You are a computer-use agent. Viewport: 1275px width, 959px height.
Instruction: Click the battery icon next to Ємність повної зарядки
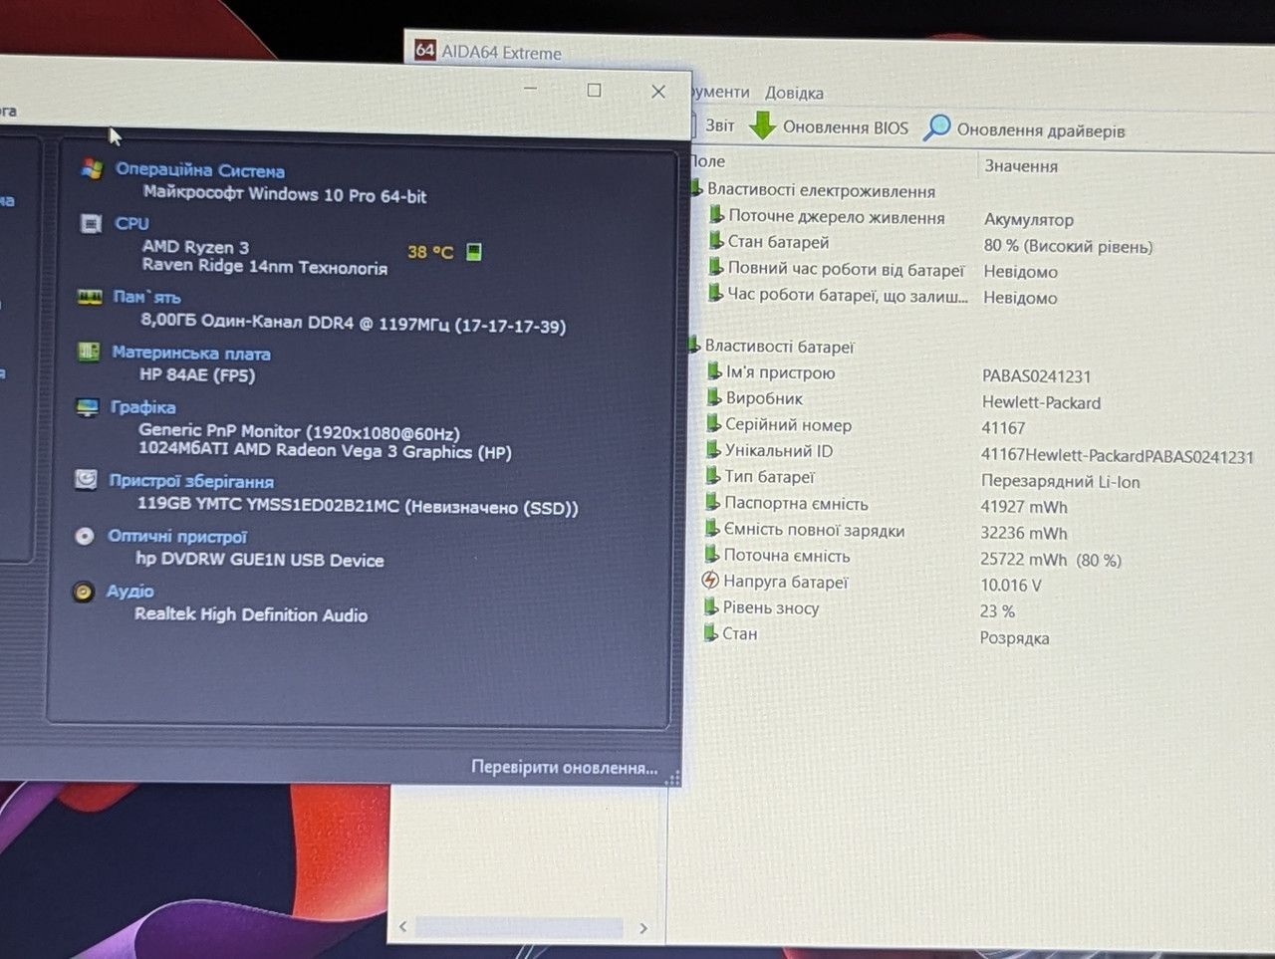click(712, 528)
